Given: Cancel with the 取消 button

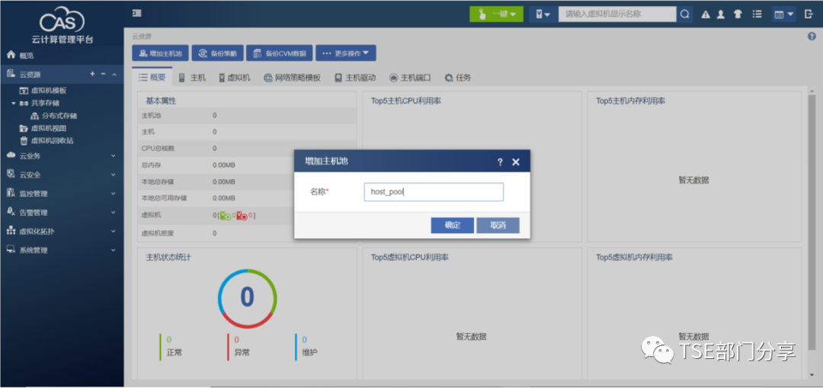Looking at the screenshot, I should (498, 225).
